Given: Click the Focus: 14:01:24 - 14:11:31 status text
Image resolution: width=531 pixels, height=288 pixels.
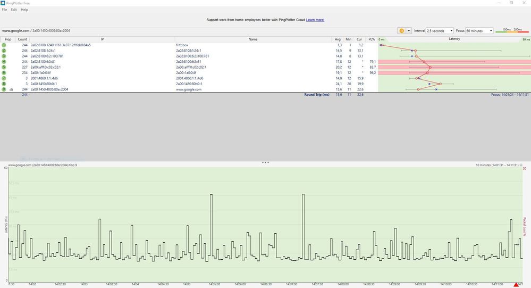Looking at the screenshot, I should pos(510,95).
